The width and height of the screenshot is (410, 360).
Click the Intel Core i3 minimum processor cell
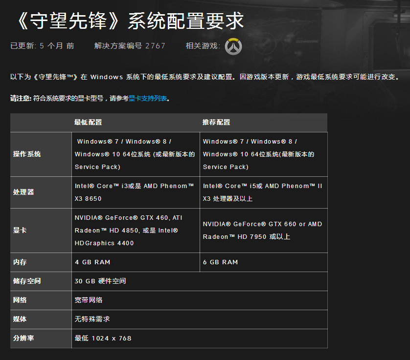point(136,192)
